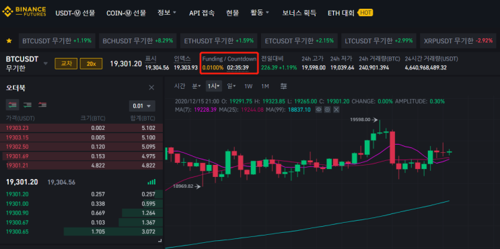Click bid price 19301.00 row

(x=81, y=203)
